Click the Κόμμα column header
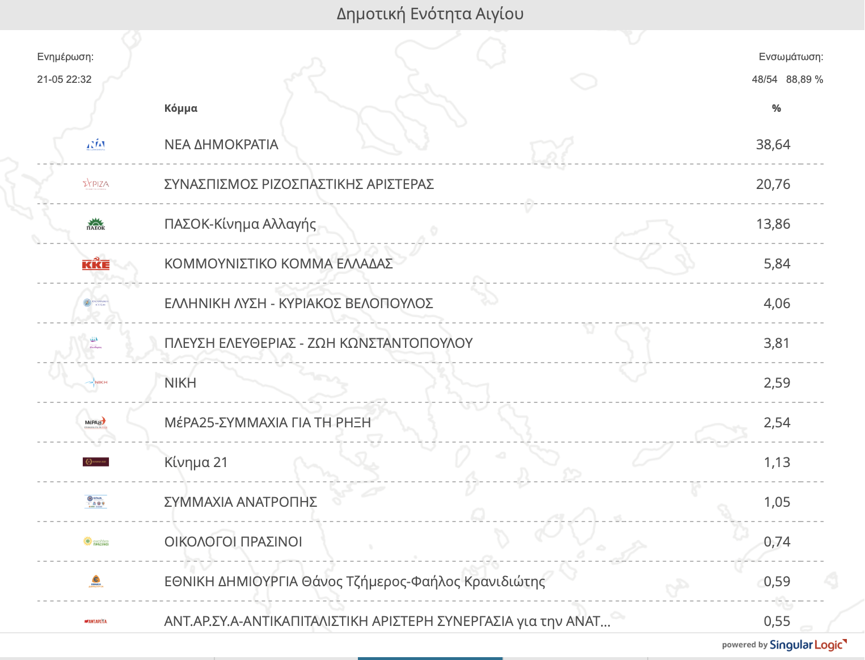Viewport: 865px width, 660px height. pyautogui.click(x=181, y=108)
